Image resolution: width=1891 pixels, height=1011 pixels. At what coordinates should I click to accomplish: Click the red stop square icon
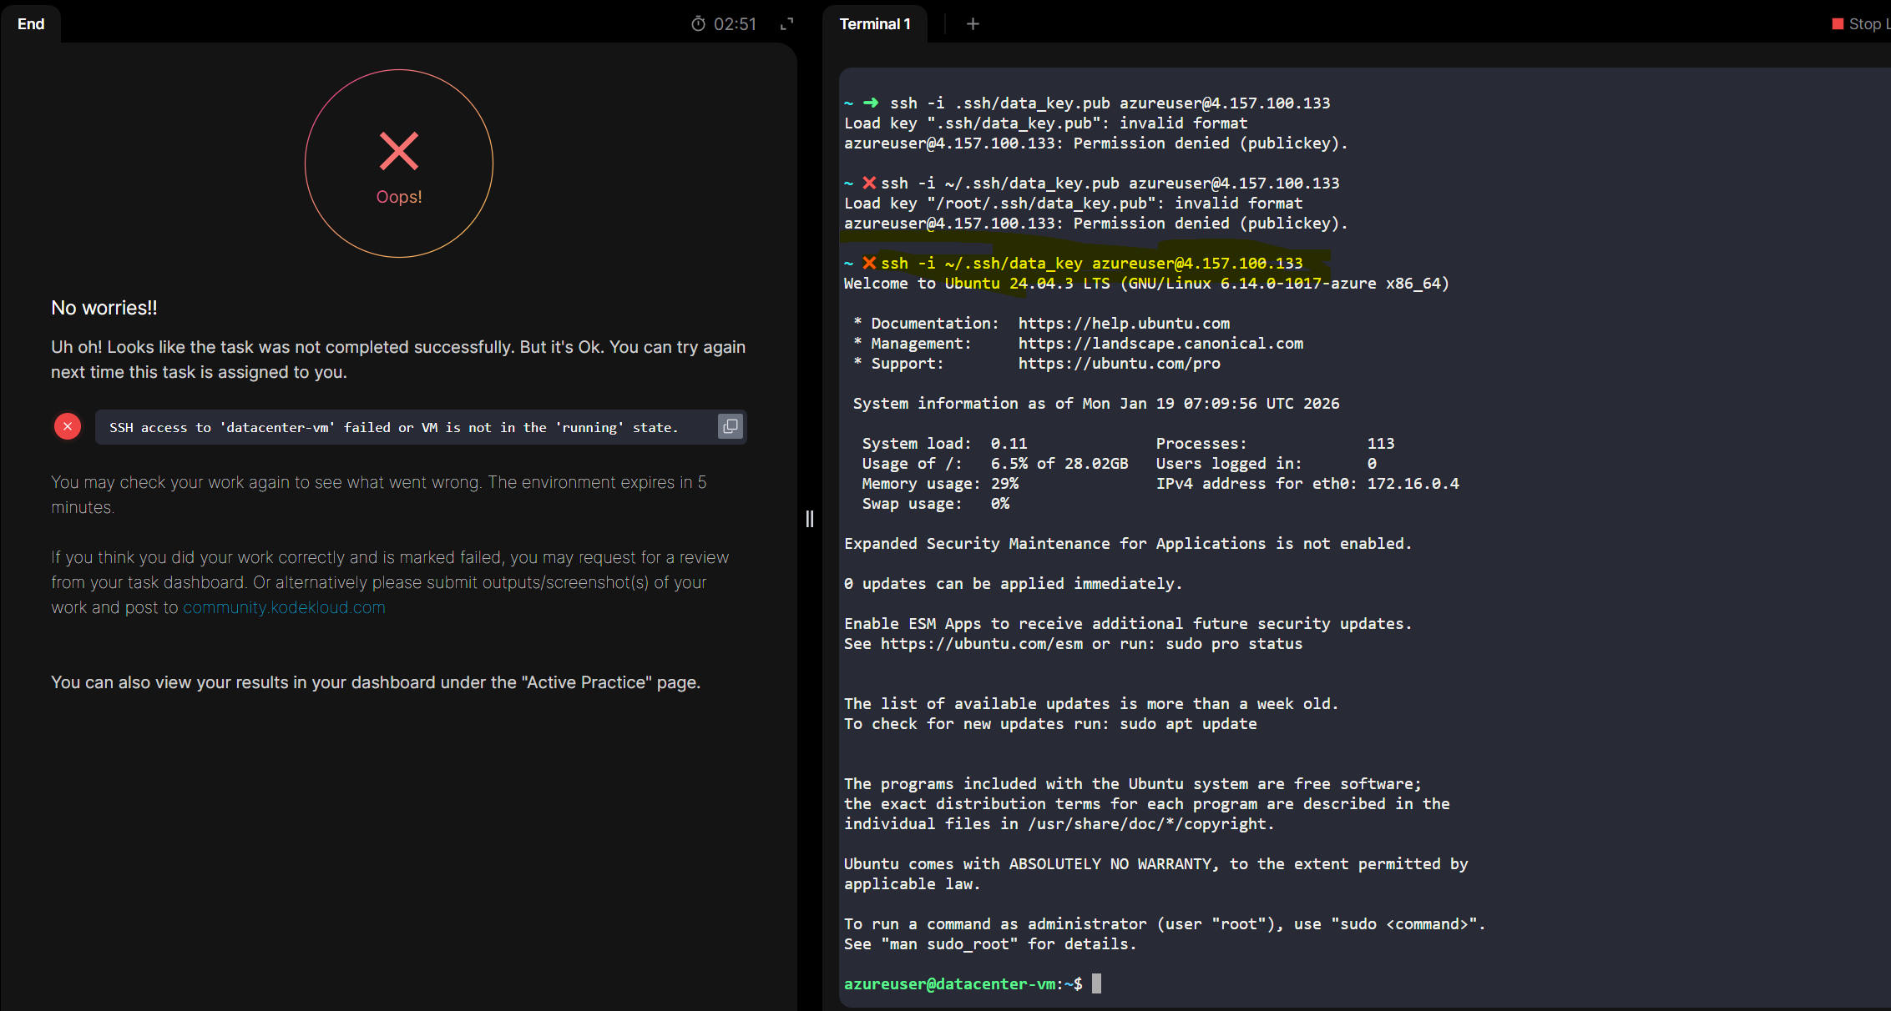click(1837, 24)
